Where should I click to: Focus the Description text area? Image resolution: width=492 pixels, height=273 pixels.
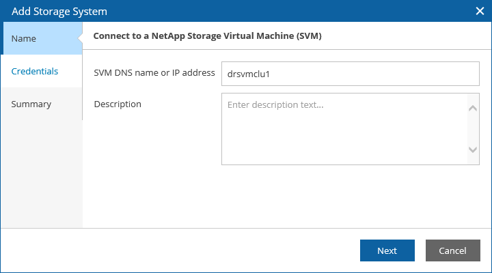(343, 130)
